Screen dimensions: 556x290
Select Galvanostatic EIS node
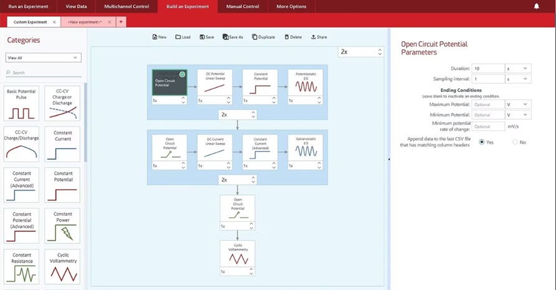(305, 147)
